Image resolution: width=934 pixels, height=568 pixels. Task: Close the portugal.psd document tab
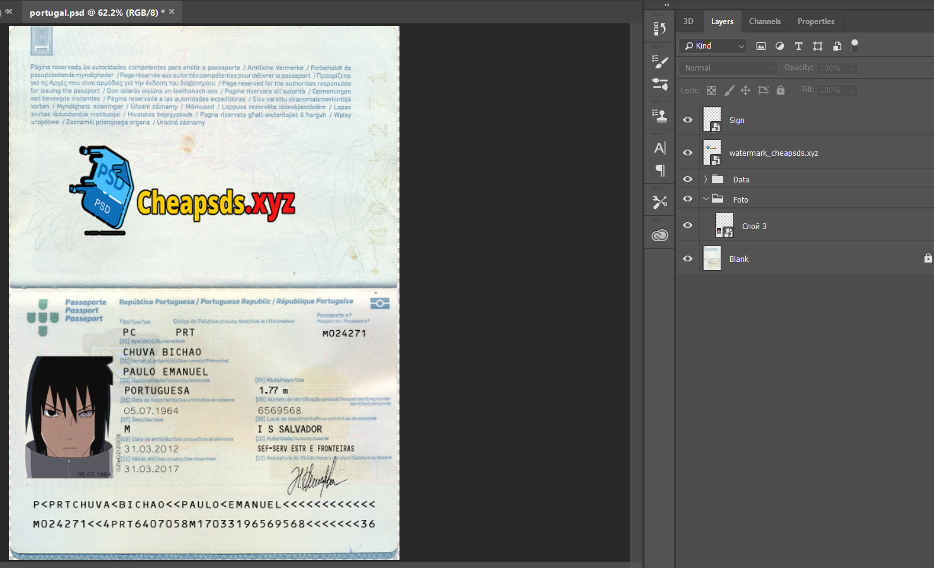pos(172,12)
